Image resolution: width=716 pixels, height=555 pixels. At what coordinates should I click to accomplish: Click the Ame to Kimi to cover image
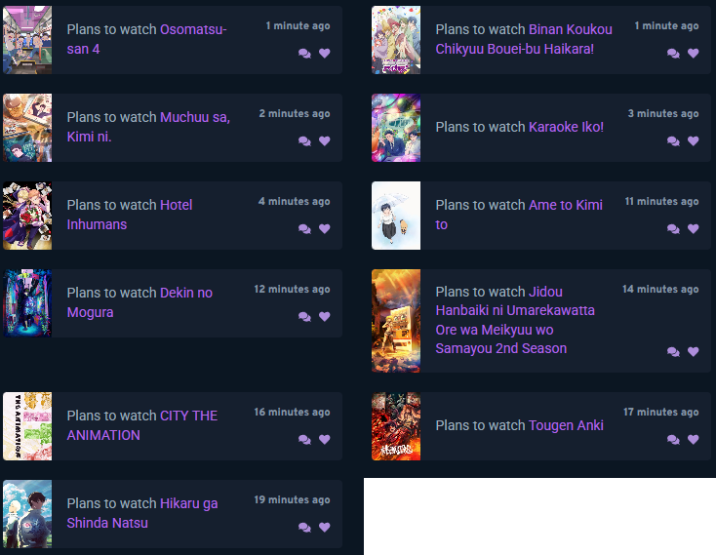[396, 216]
